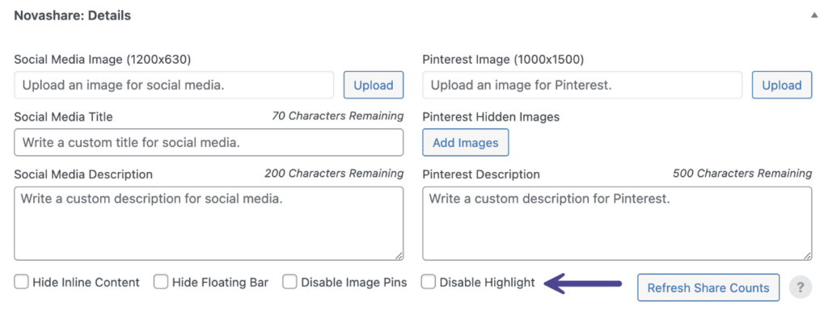Click inside the Social Media Description textarea
828x319 pixels.
[209, 223]
